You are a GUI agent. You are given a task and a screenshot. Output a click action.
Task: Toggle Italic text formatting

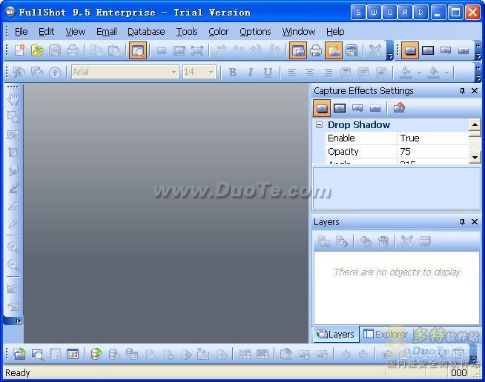[250, 73]
